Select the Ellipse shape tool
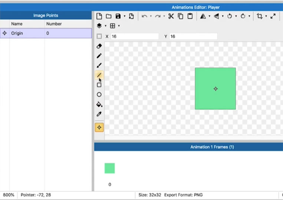Screen dimensions: 283x200 [99, 95]
